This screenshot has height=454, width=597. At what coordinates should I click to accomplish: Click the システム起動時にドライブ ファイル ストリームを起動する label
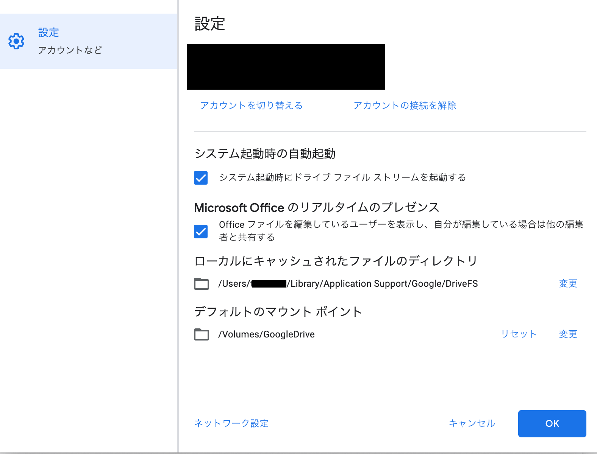[342, 177]
